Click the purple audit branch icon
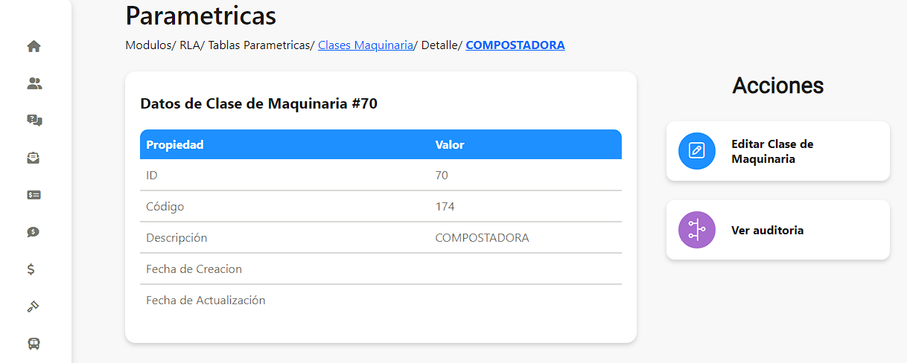This screenshot has height=363, width=907. pos(697,230)
